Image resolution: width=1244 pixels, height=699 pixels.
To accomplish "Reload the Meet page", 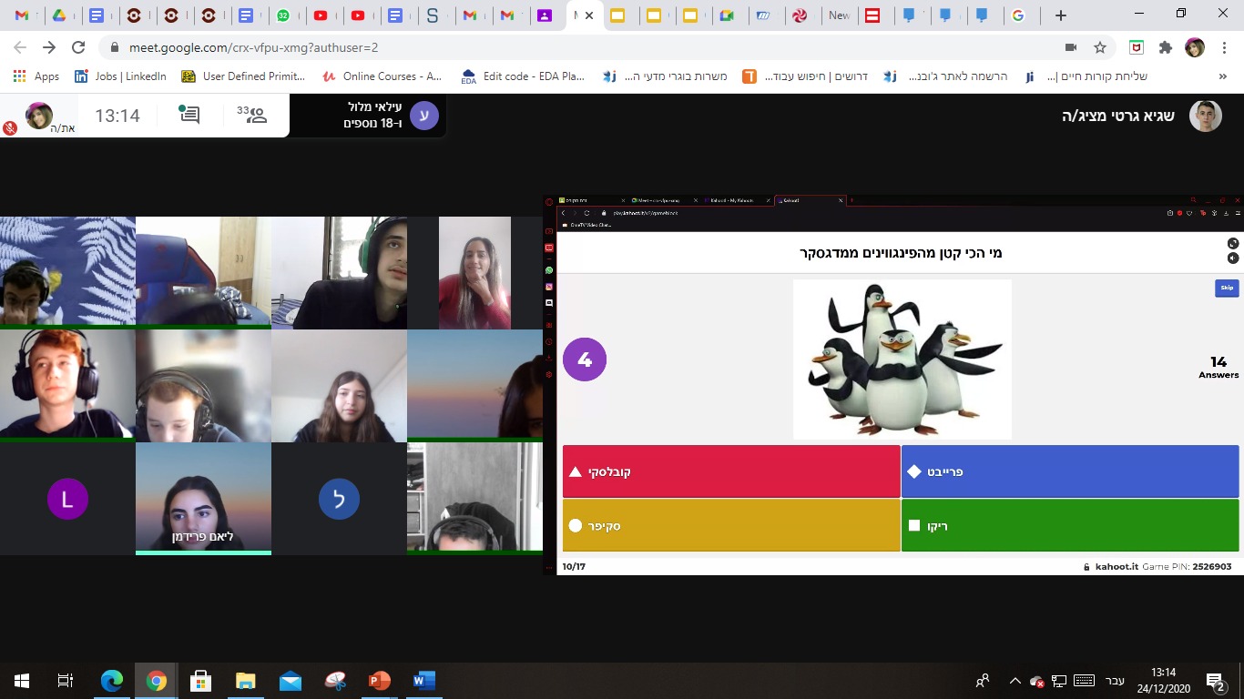I will [78, 47].
